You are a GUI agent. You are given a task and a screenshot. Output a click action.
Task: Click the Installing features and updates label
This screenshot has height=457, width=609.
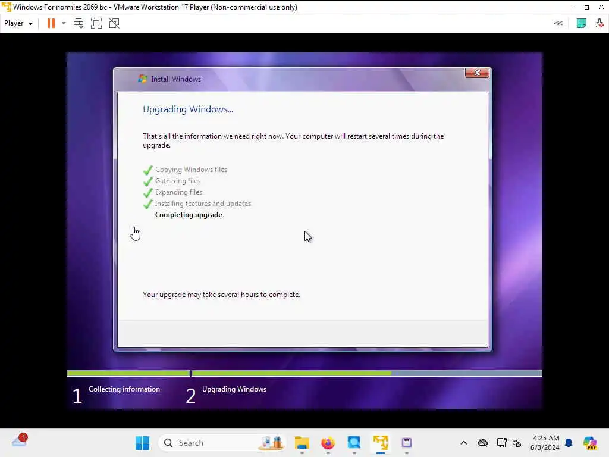(203, 204)
